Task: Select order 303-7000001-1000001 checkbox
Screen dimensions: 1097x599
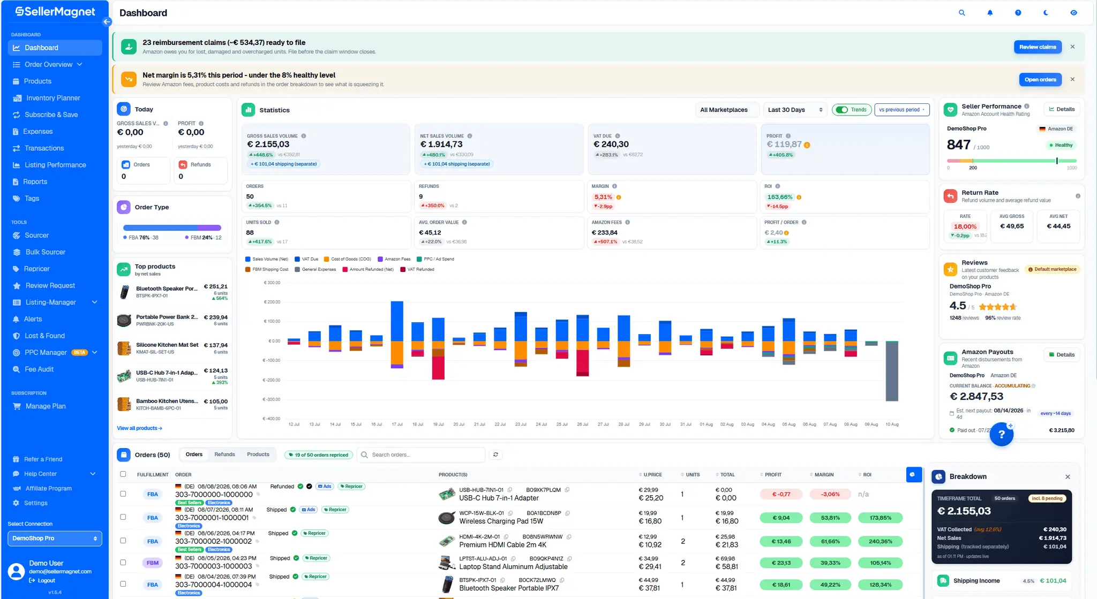Action: coord(123,517)
